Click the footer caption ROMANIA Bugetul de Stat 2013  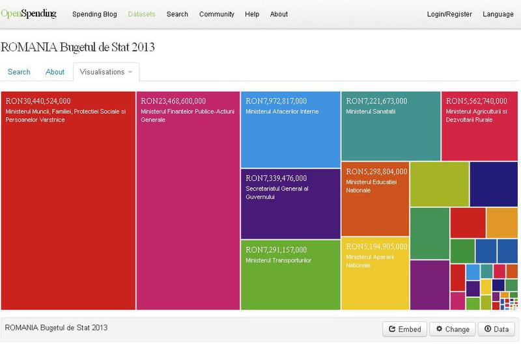56,328
